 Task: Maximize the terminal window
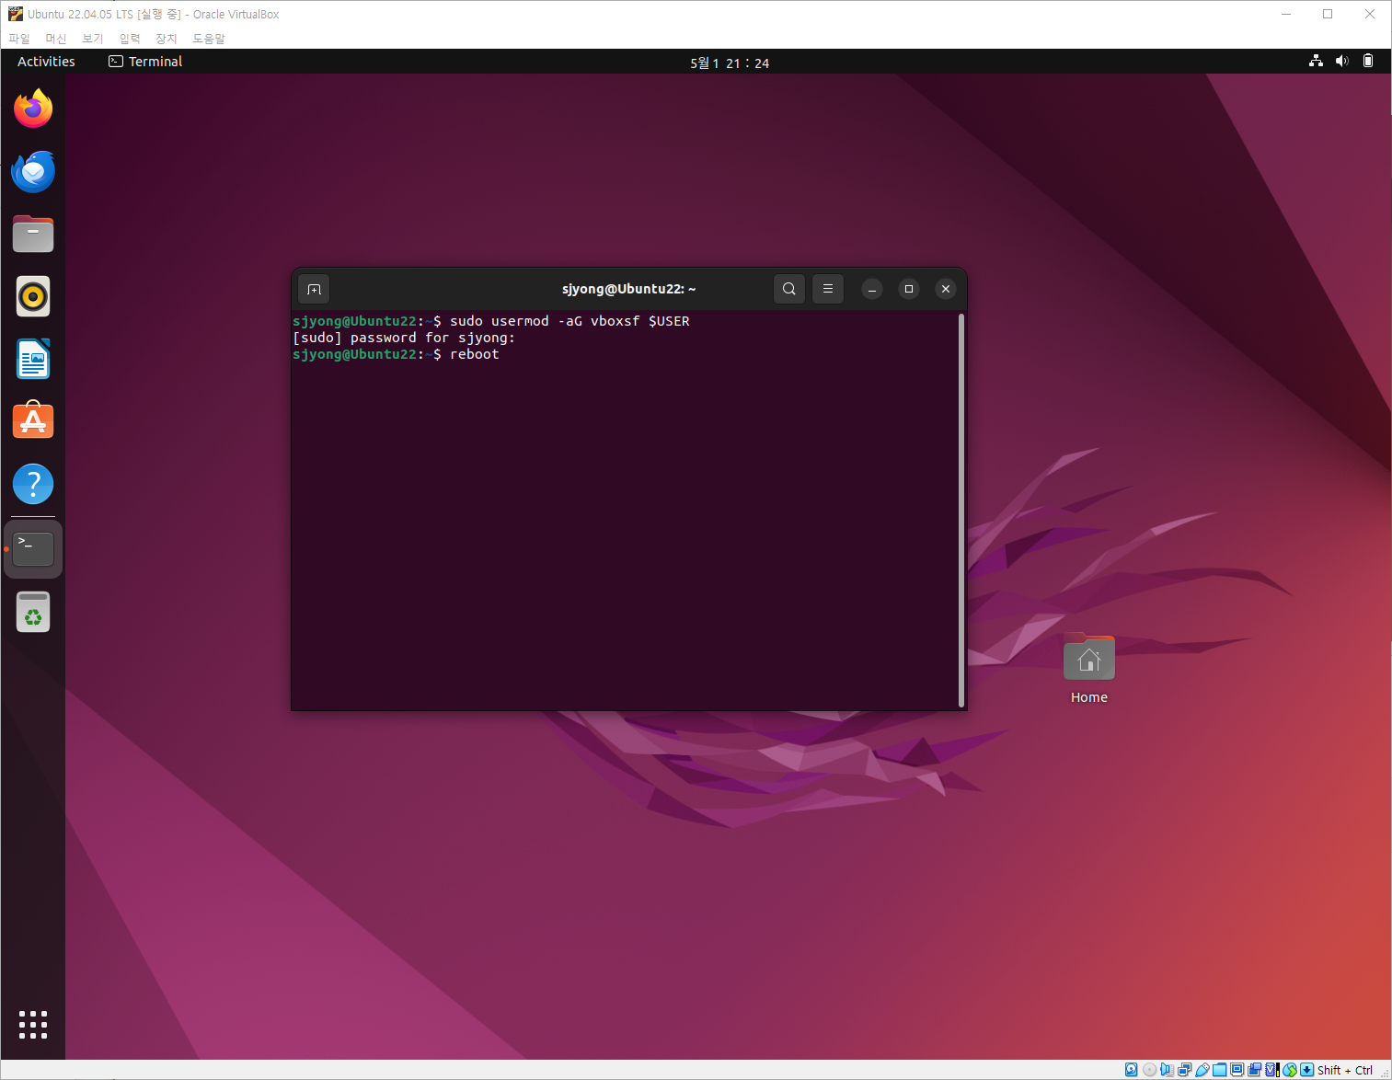point(909,289)
